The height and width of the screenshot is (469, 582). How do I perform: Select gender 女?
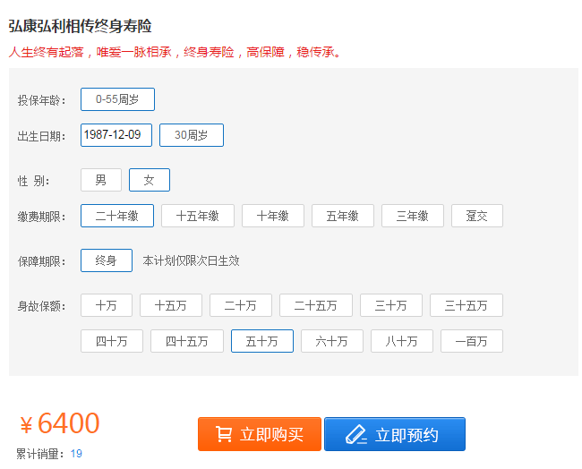[x=150, y=180]
